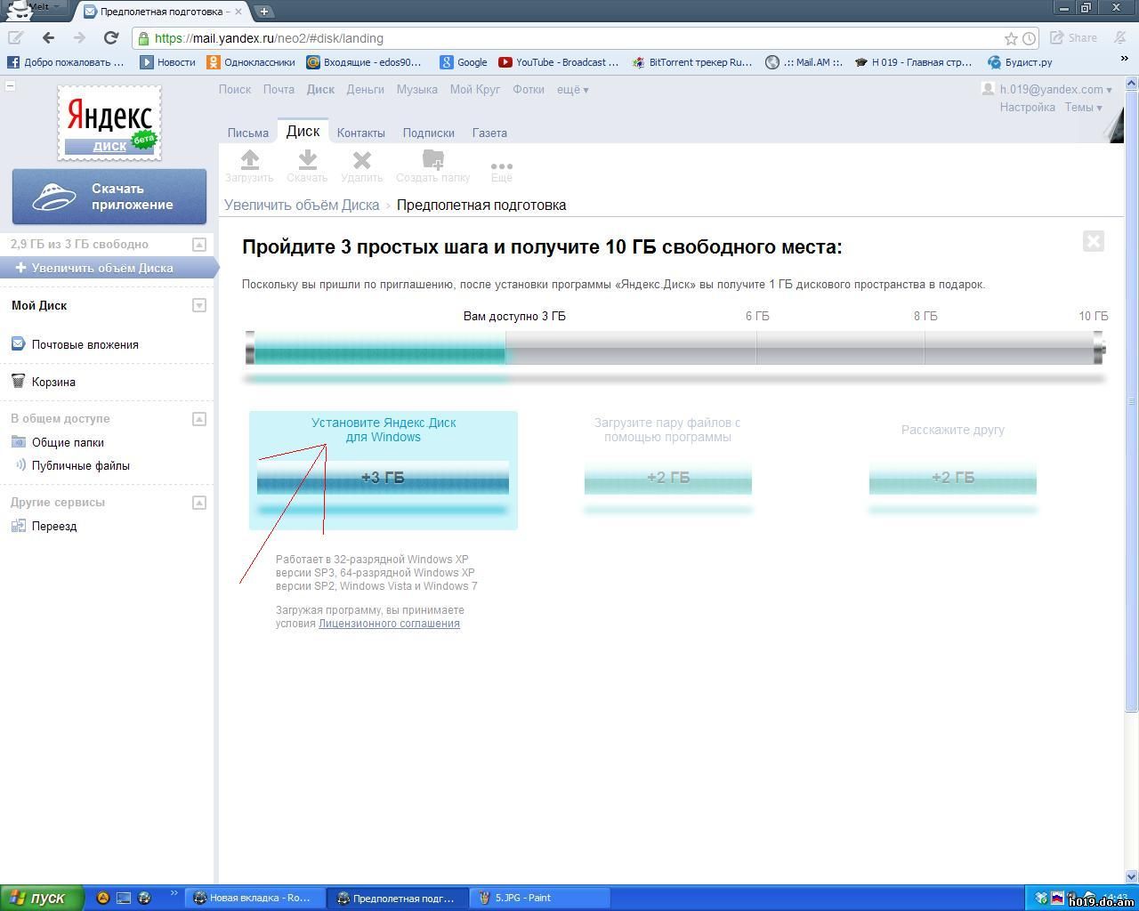Collapse the Мой Диск section arrow
This screenshot has width=1139, height=911.
point(199,306)
